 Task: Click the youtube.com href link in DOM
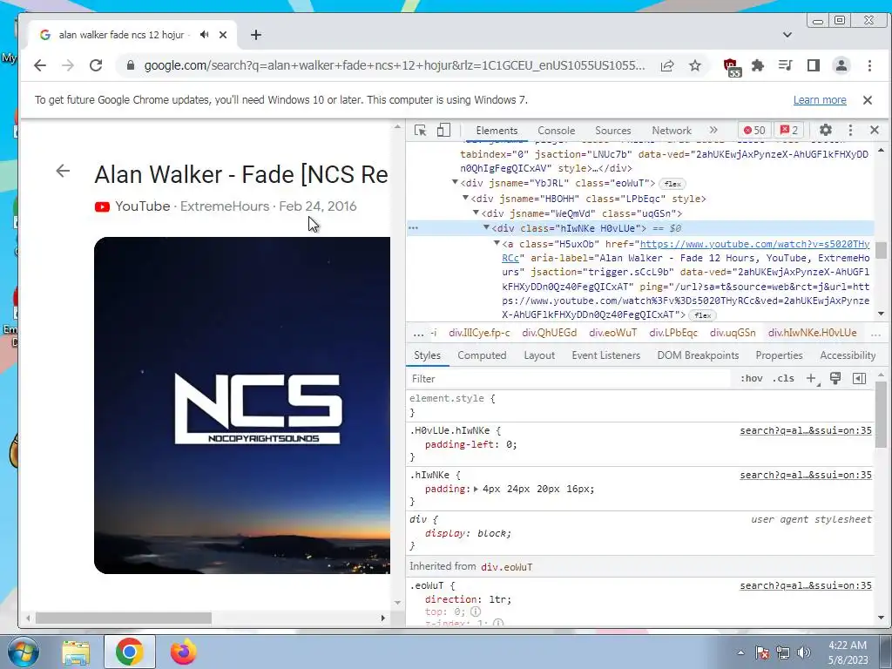pyautogui.click(x=755, y=244)
